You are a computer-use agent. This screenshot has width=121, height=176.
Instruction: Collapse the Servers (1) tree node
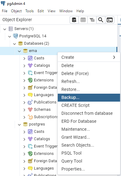(5, 29)
